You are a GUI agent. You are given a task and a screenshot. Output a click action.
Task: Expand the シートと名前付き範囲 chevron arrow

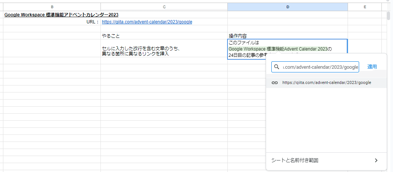click(x=376, y=160)
